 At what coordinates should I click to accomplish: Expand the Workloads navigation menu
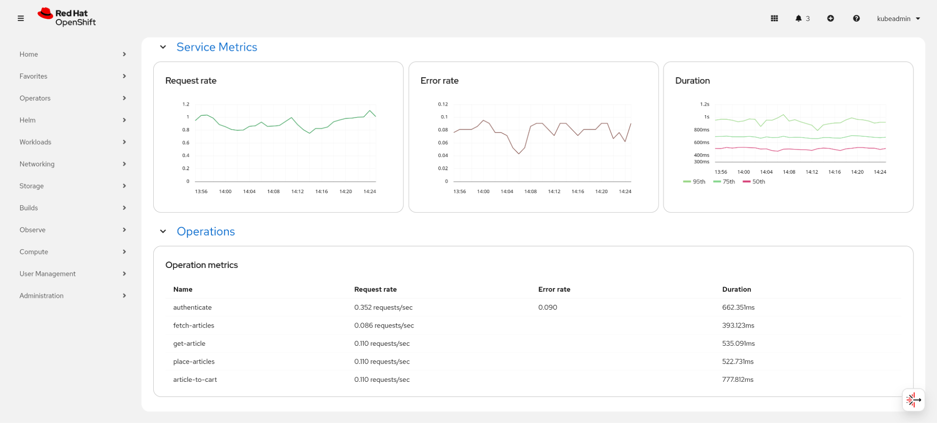[73, 142]
